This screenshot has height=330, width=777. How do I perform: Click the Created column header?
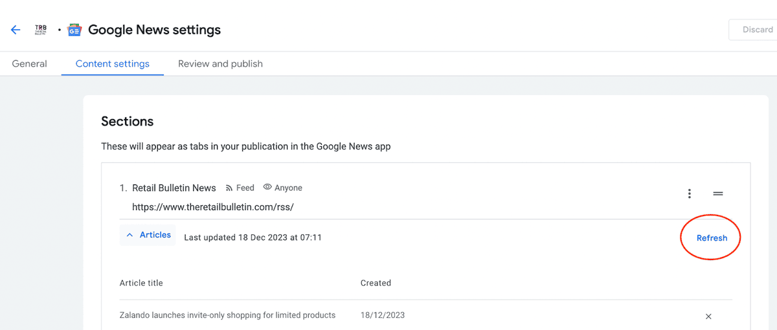(x=376, y=283)
